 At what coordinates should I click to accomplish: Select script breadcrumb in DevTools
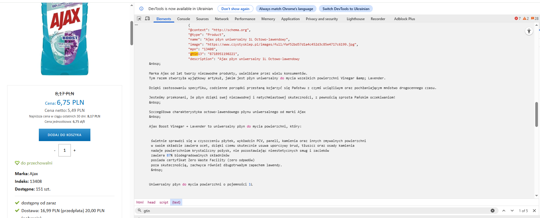[164, 202]
